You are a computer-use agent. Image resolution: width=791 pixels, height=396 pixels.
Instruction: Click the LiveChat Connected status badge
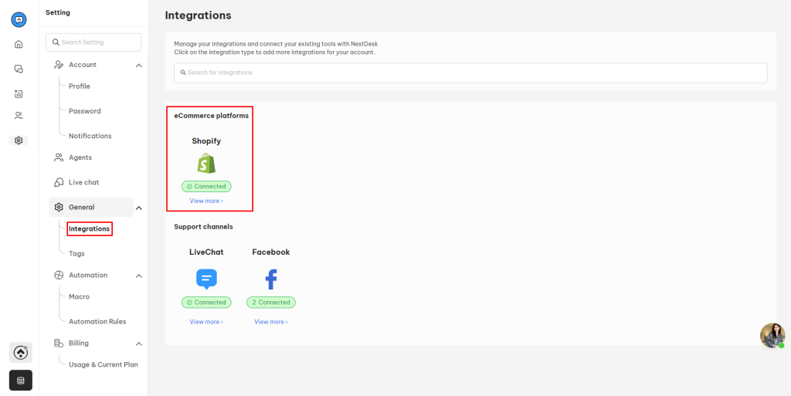206,303
